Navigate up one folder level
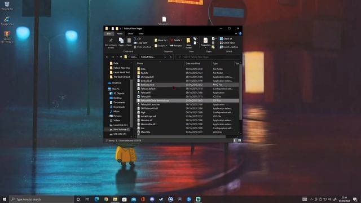 click(121, 57)
